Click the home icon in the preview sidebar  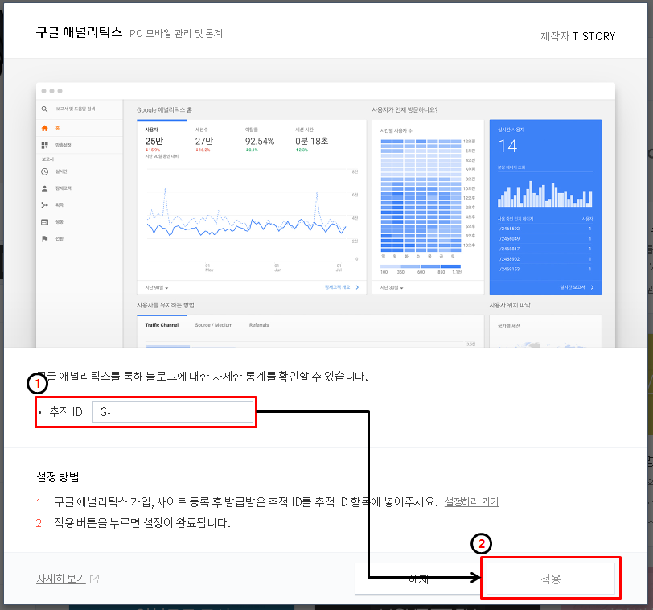45,128
